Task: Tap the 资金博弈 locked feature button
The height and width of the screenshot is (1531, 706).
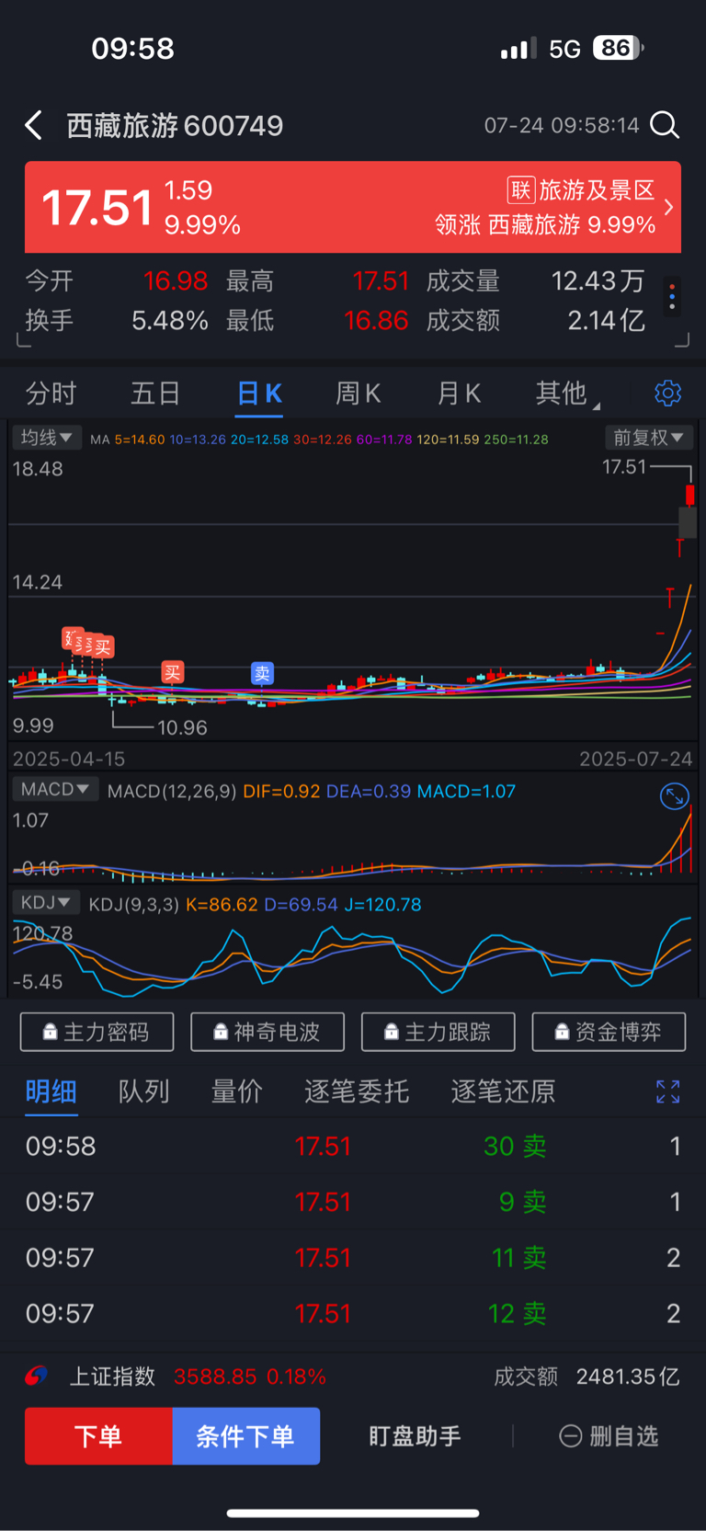Action: 609,1032
